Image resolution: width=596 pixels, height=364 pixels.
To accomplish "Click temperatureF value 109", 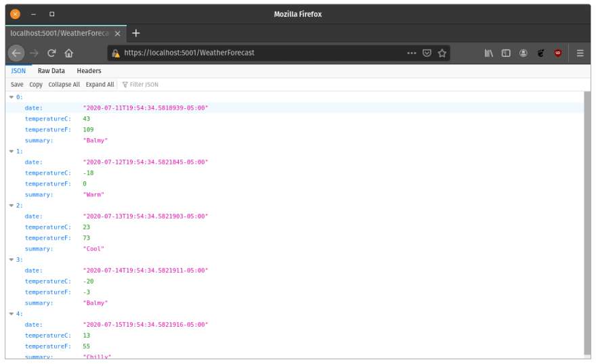I will click(x=88, y=130).
